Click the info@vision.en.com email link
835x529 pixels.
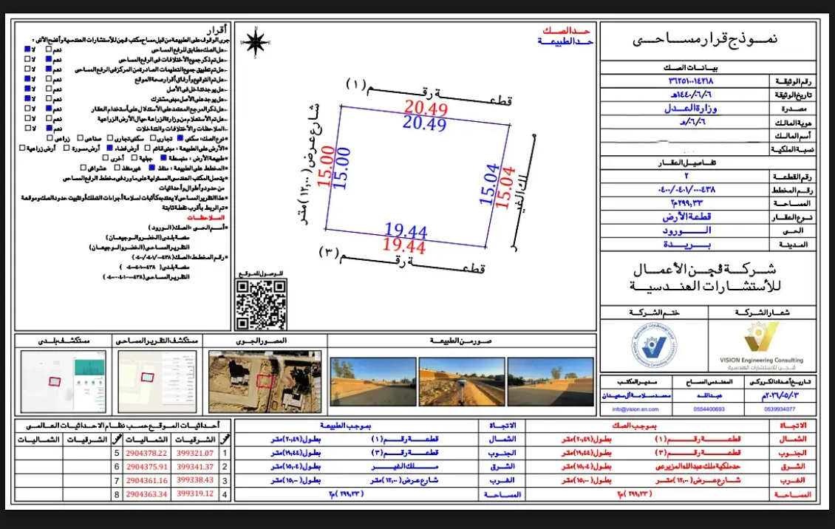(635, 409)
